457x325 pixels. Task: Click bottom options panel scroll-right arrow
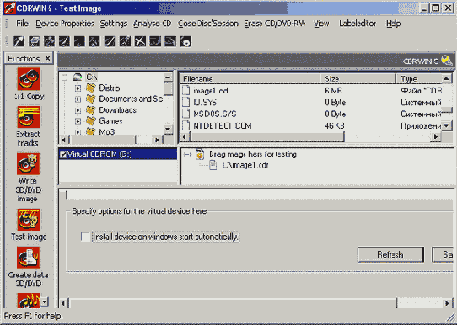pos(447,303)
